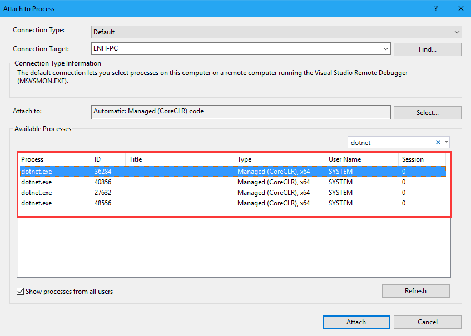Select dotnet.exe process with ID 27632
The image size is (471, 336).
pos(233,193)
